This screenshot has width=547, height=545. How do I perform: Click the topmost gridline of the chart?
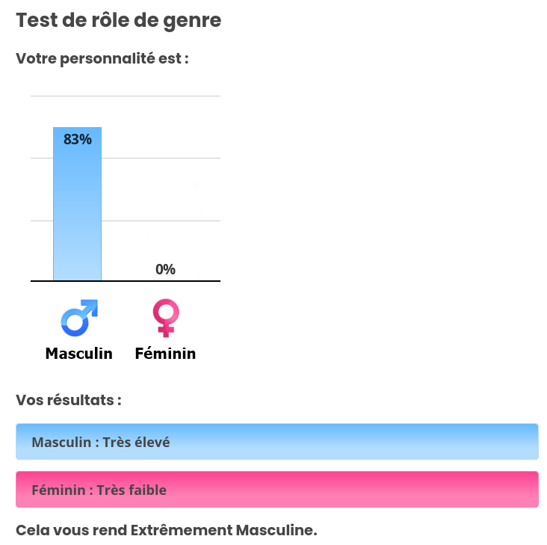coord(149,96)
